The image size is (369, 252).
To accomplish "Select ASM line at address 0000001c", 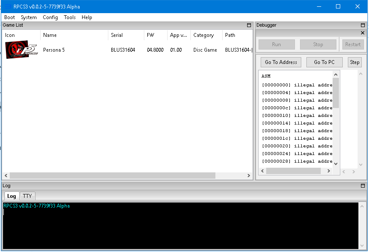I will coord(297,138).
